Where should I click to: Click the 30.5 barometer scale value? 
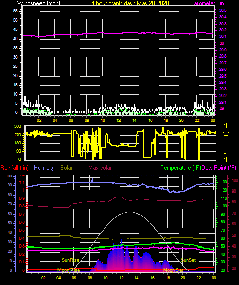pos(223,11)
